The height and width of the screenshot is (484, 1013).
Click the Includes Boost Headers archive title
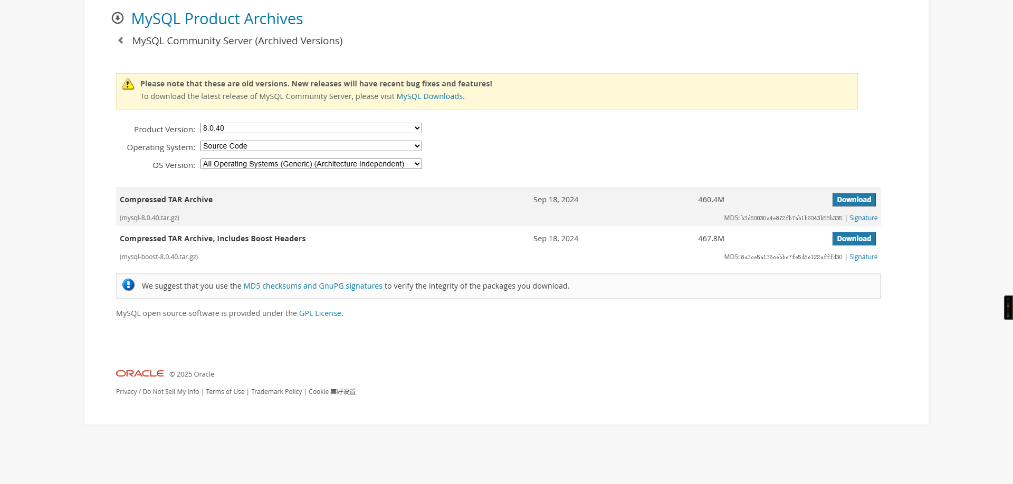click(213, 239)
